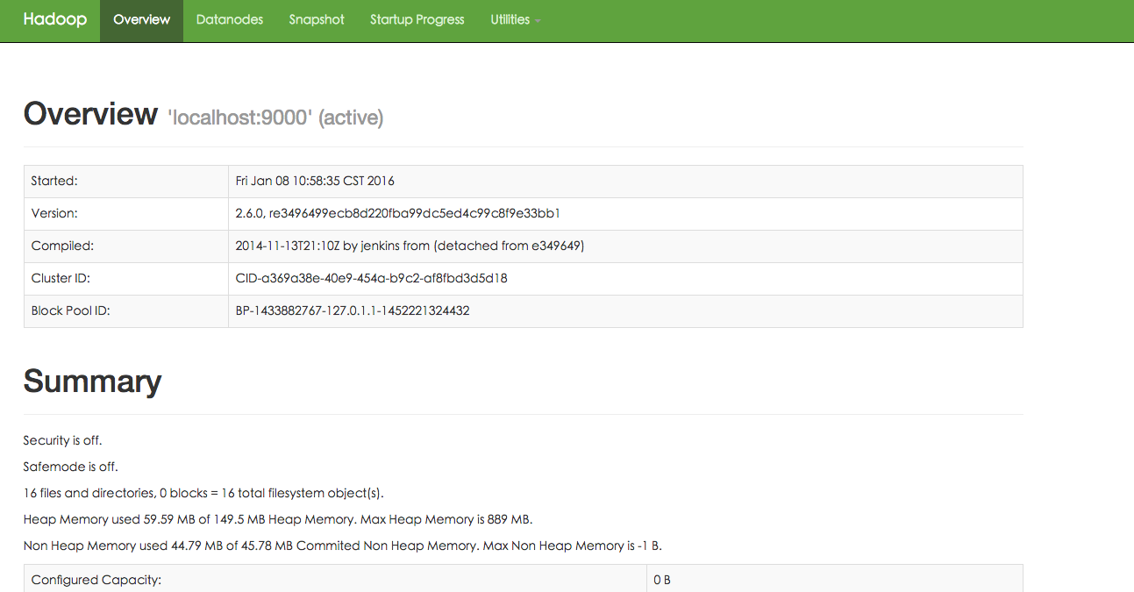Click the Version hash value 2.6.0
This screenshot has height=592, width=1134.
point(397,213)
